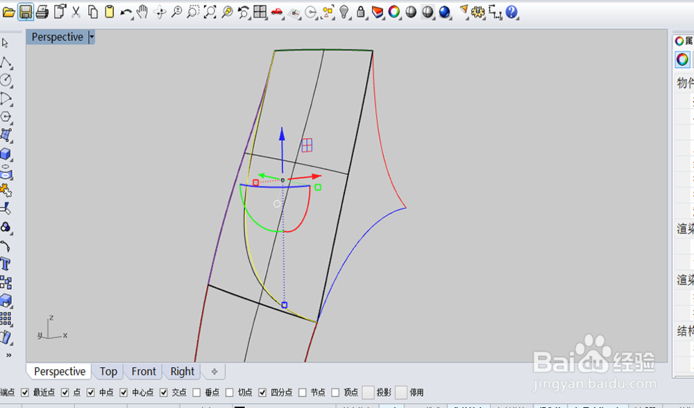This screenshot has height=408, width=694.
Task: Paste from clipboard icon
Action: [110, 12]
